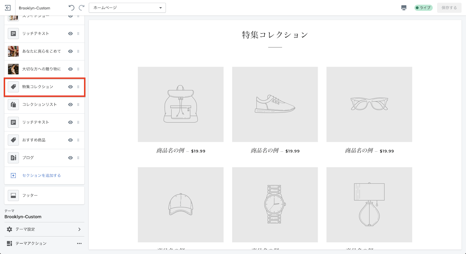Click the exit editor back arrow icon
The height and width of the screenshot is (254, 466).
pyautogui.click(x=8, y=8)
